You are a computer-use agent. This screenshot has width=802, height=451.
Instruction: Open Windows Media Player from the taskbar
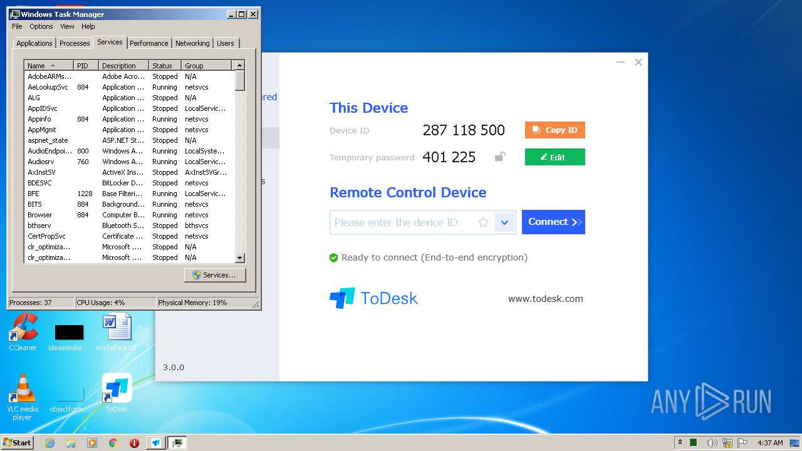coord(92,443)
